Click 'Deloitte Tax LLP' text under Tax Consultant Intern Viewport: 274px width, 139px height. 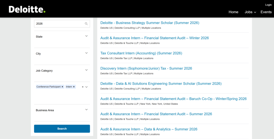click(x=123, y=58)
